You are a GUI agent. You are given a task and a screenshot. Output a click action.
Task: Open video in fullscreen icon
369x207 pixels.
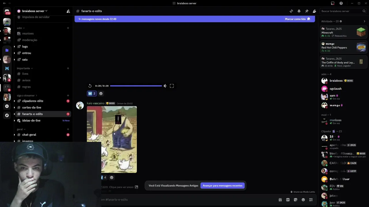(x=172, y=86)
